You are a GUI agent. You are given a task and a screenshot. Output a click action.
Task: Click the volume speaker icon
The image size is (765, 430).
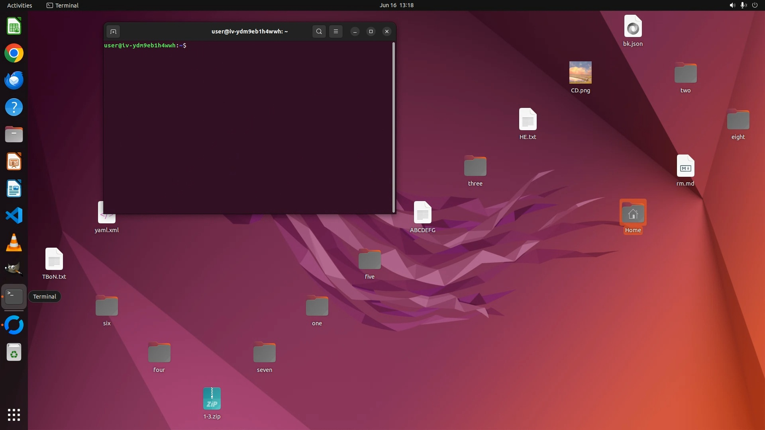tap(732, 5)
